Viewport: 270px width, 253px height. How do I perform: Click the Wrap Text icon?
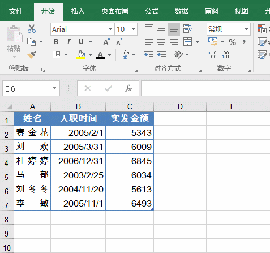coord(187,29)
